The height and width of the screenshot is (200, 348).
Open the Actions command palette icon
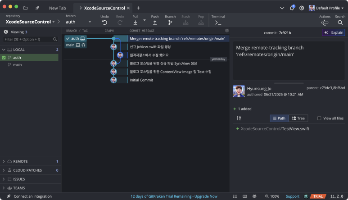325,23
